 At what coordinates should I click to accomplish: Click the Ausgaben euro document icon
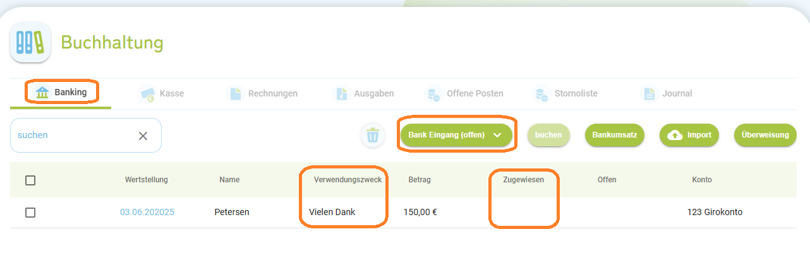point(341,93)
